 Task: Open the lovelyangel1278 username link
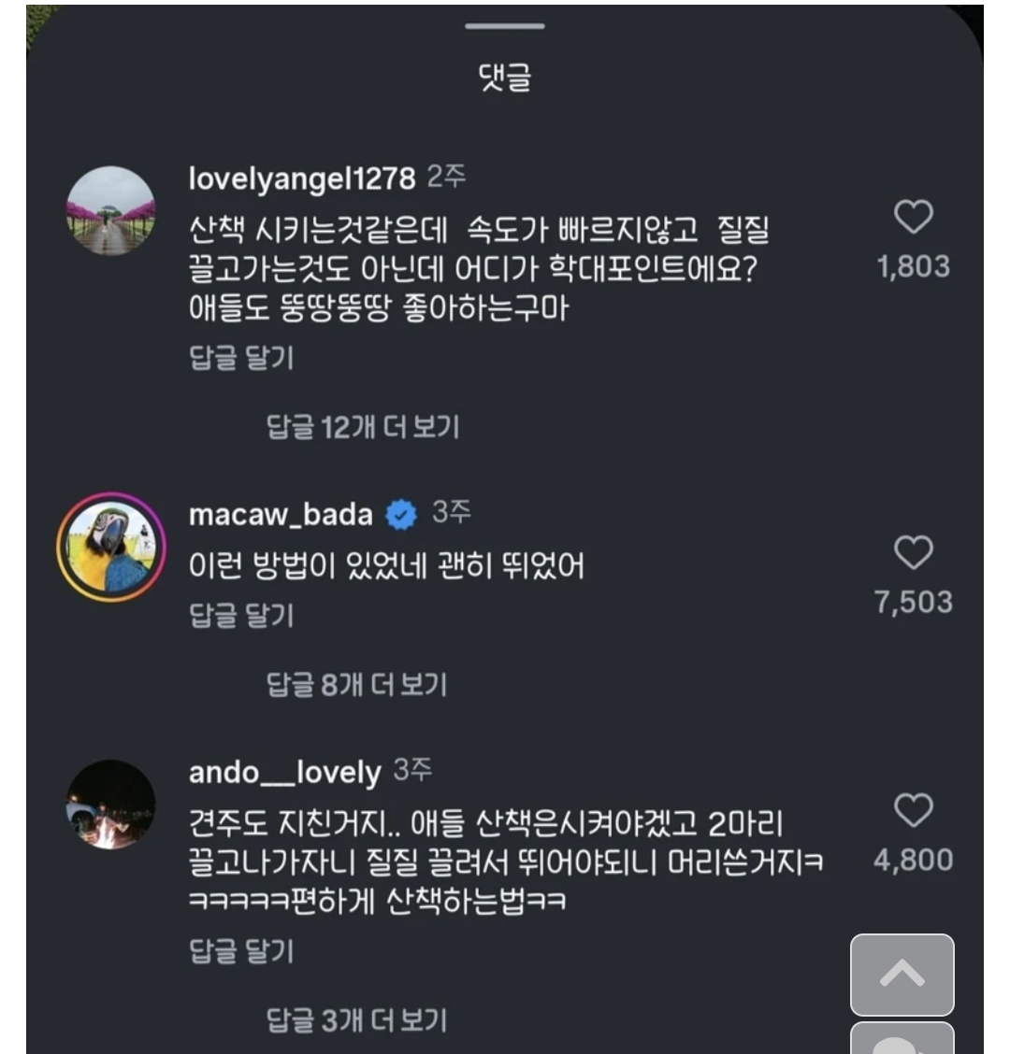point(301,178)
